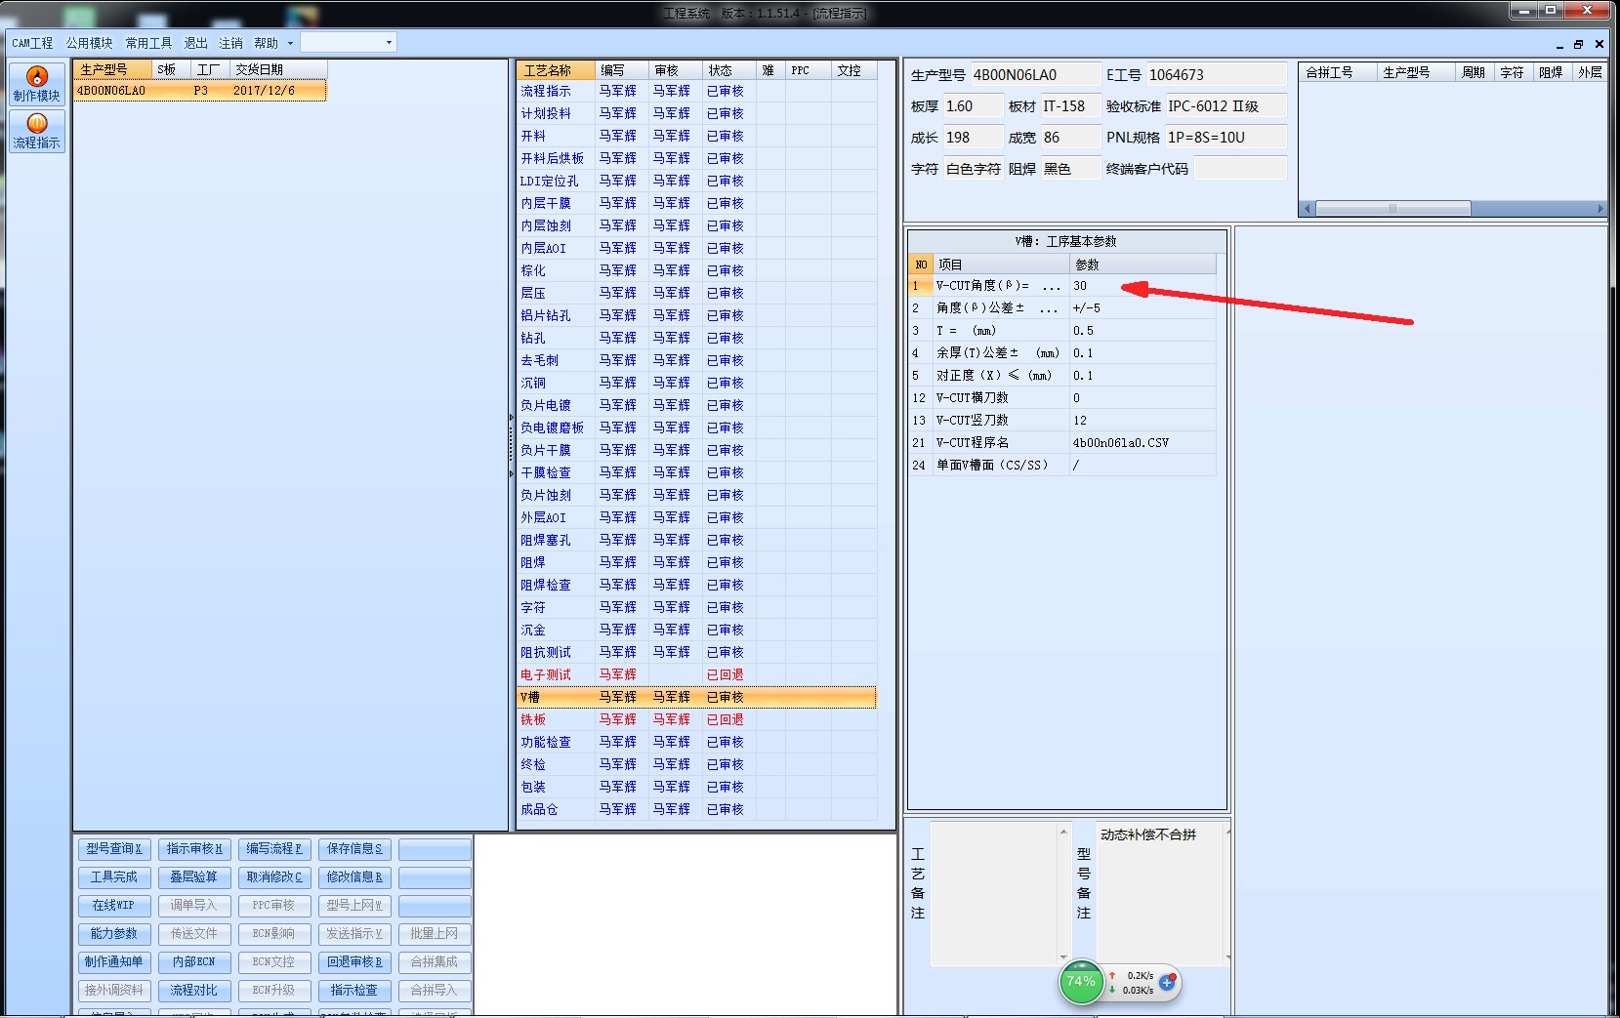Click the 回退审核B button
This screenshot has height=1018, width=1620.
pos(354,962)
